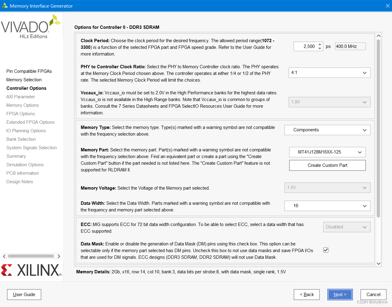Decrease the clock period with down arrow
392x307 pixels.
tap(320, 48)
